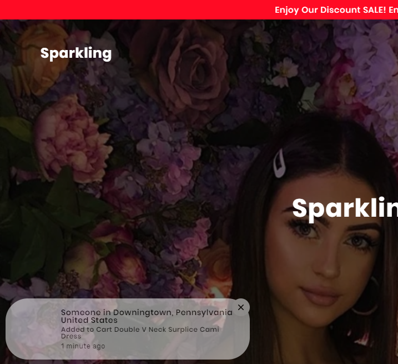Open the Sparkling logo home link
Image resolution: width=398 pixels, height=364 pixels.
[x=76, y=53]
